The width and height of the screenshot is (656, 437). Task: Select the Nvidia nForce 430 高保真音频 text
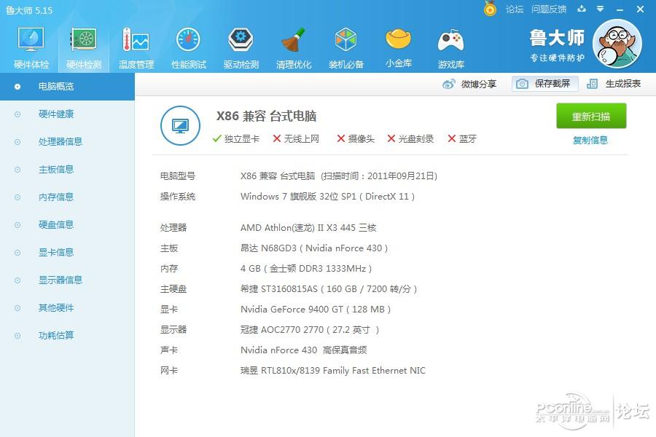click(x=304, y=350)
